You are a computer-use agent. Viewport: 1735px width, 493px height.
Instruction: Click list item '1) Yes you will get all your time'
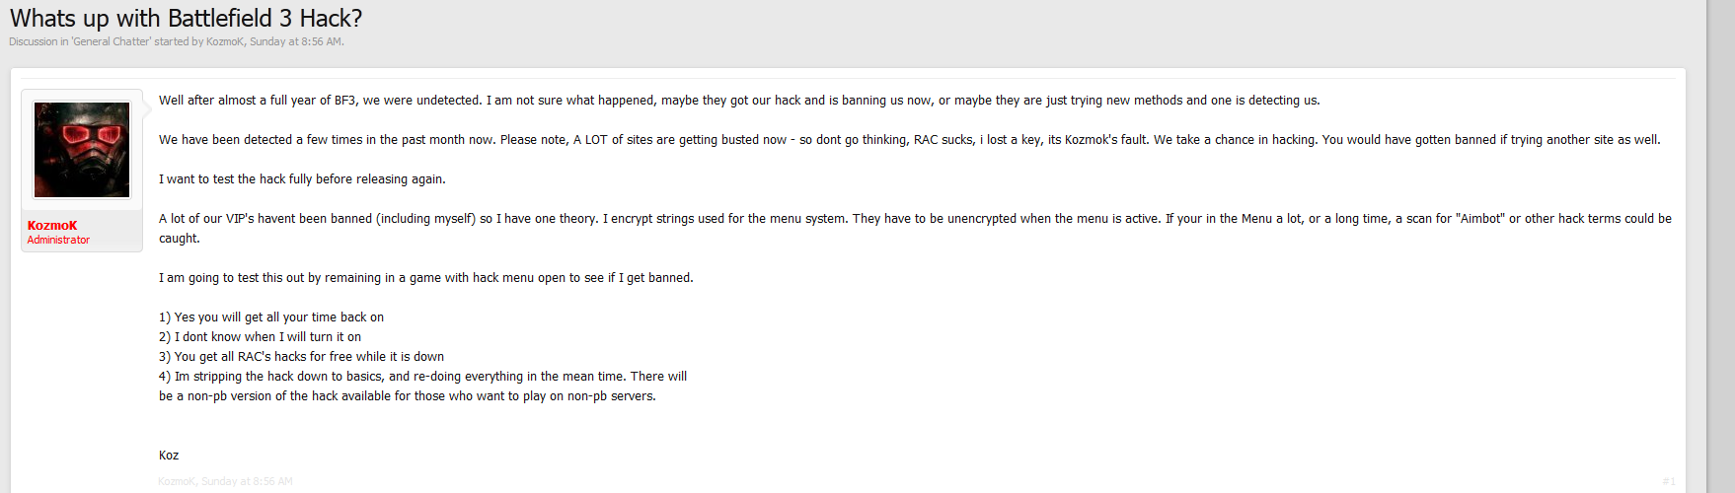click(271, 317)
